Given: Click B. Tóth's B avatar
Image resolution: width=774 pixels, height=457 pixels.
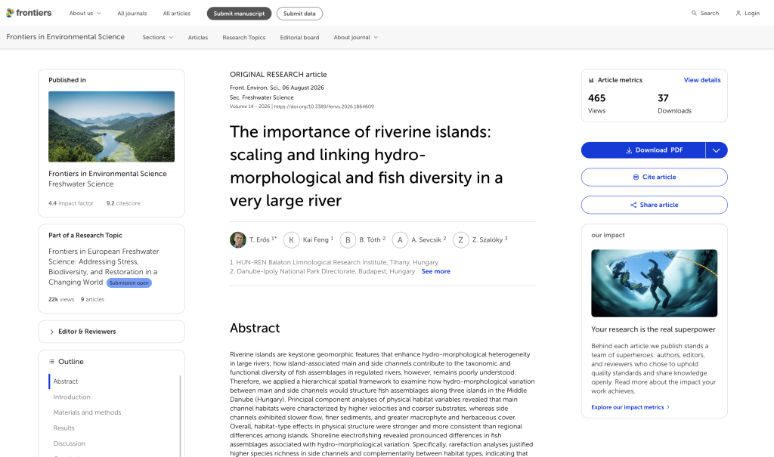Looking at the screenshot, I should coord(348,240).
